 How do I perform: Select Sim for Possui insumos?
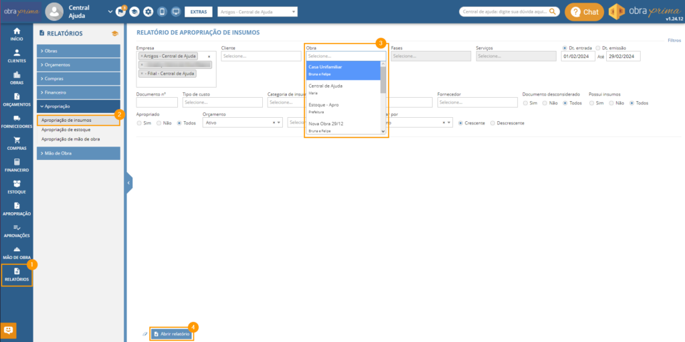click(591, 103)
